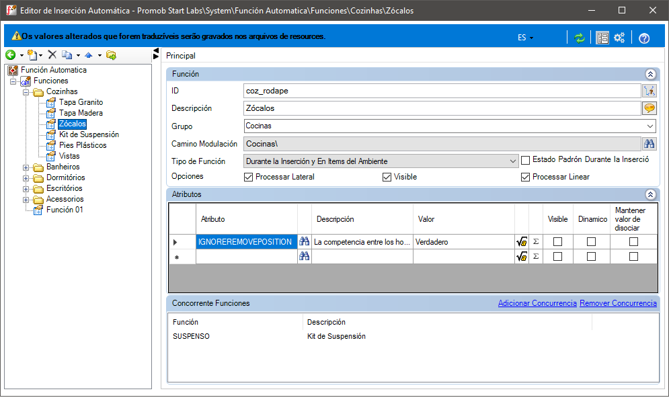This screenshot has width=669, height=404.
Task: Click the blue move up arrow icon
Action: coord(89,55)
